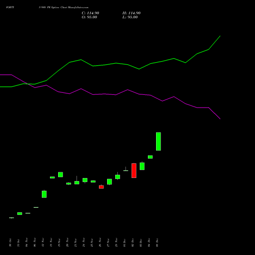
Task: Select the 28 Nov date label
Action: click(116, 242)
